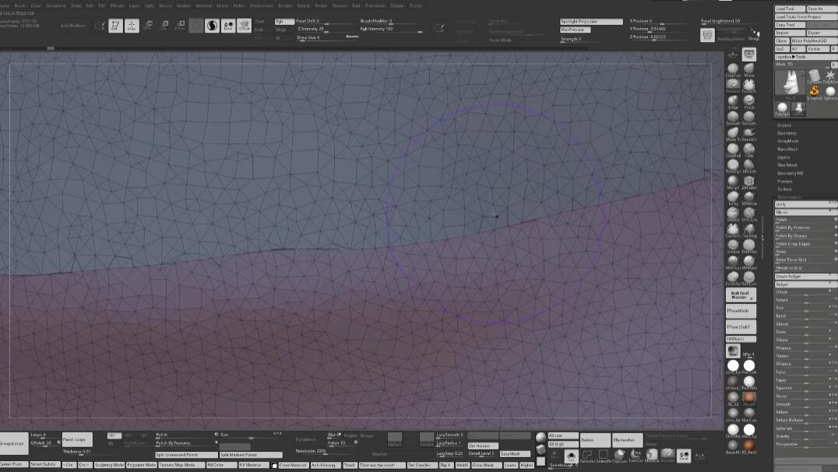Activate the Edit mode button
The image size is (838, 472).
click(115, 26)
